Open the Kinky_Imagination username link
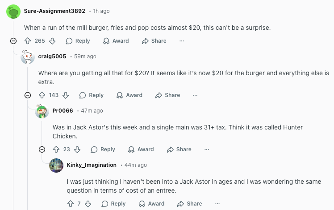The image size is (334, 210). pos(92,165)
